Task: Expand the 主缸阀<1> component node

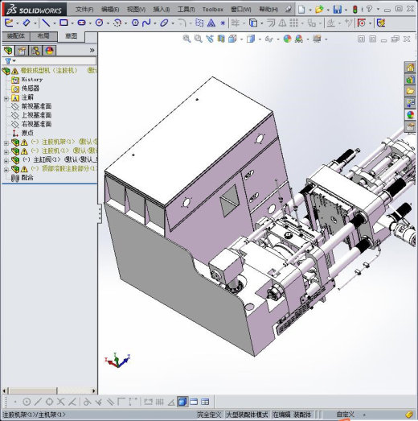Action: point(6,161)
